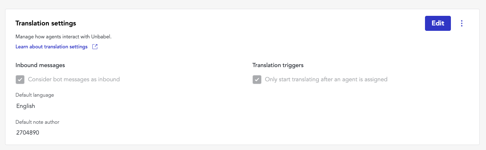Image resolution: width=486 pixels, height=150 pixels.
Task: Click the blue Edit button in the card header
Action: click(x=438, y=23)
